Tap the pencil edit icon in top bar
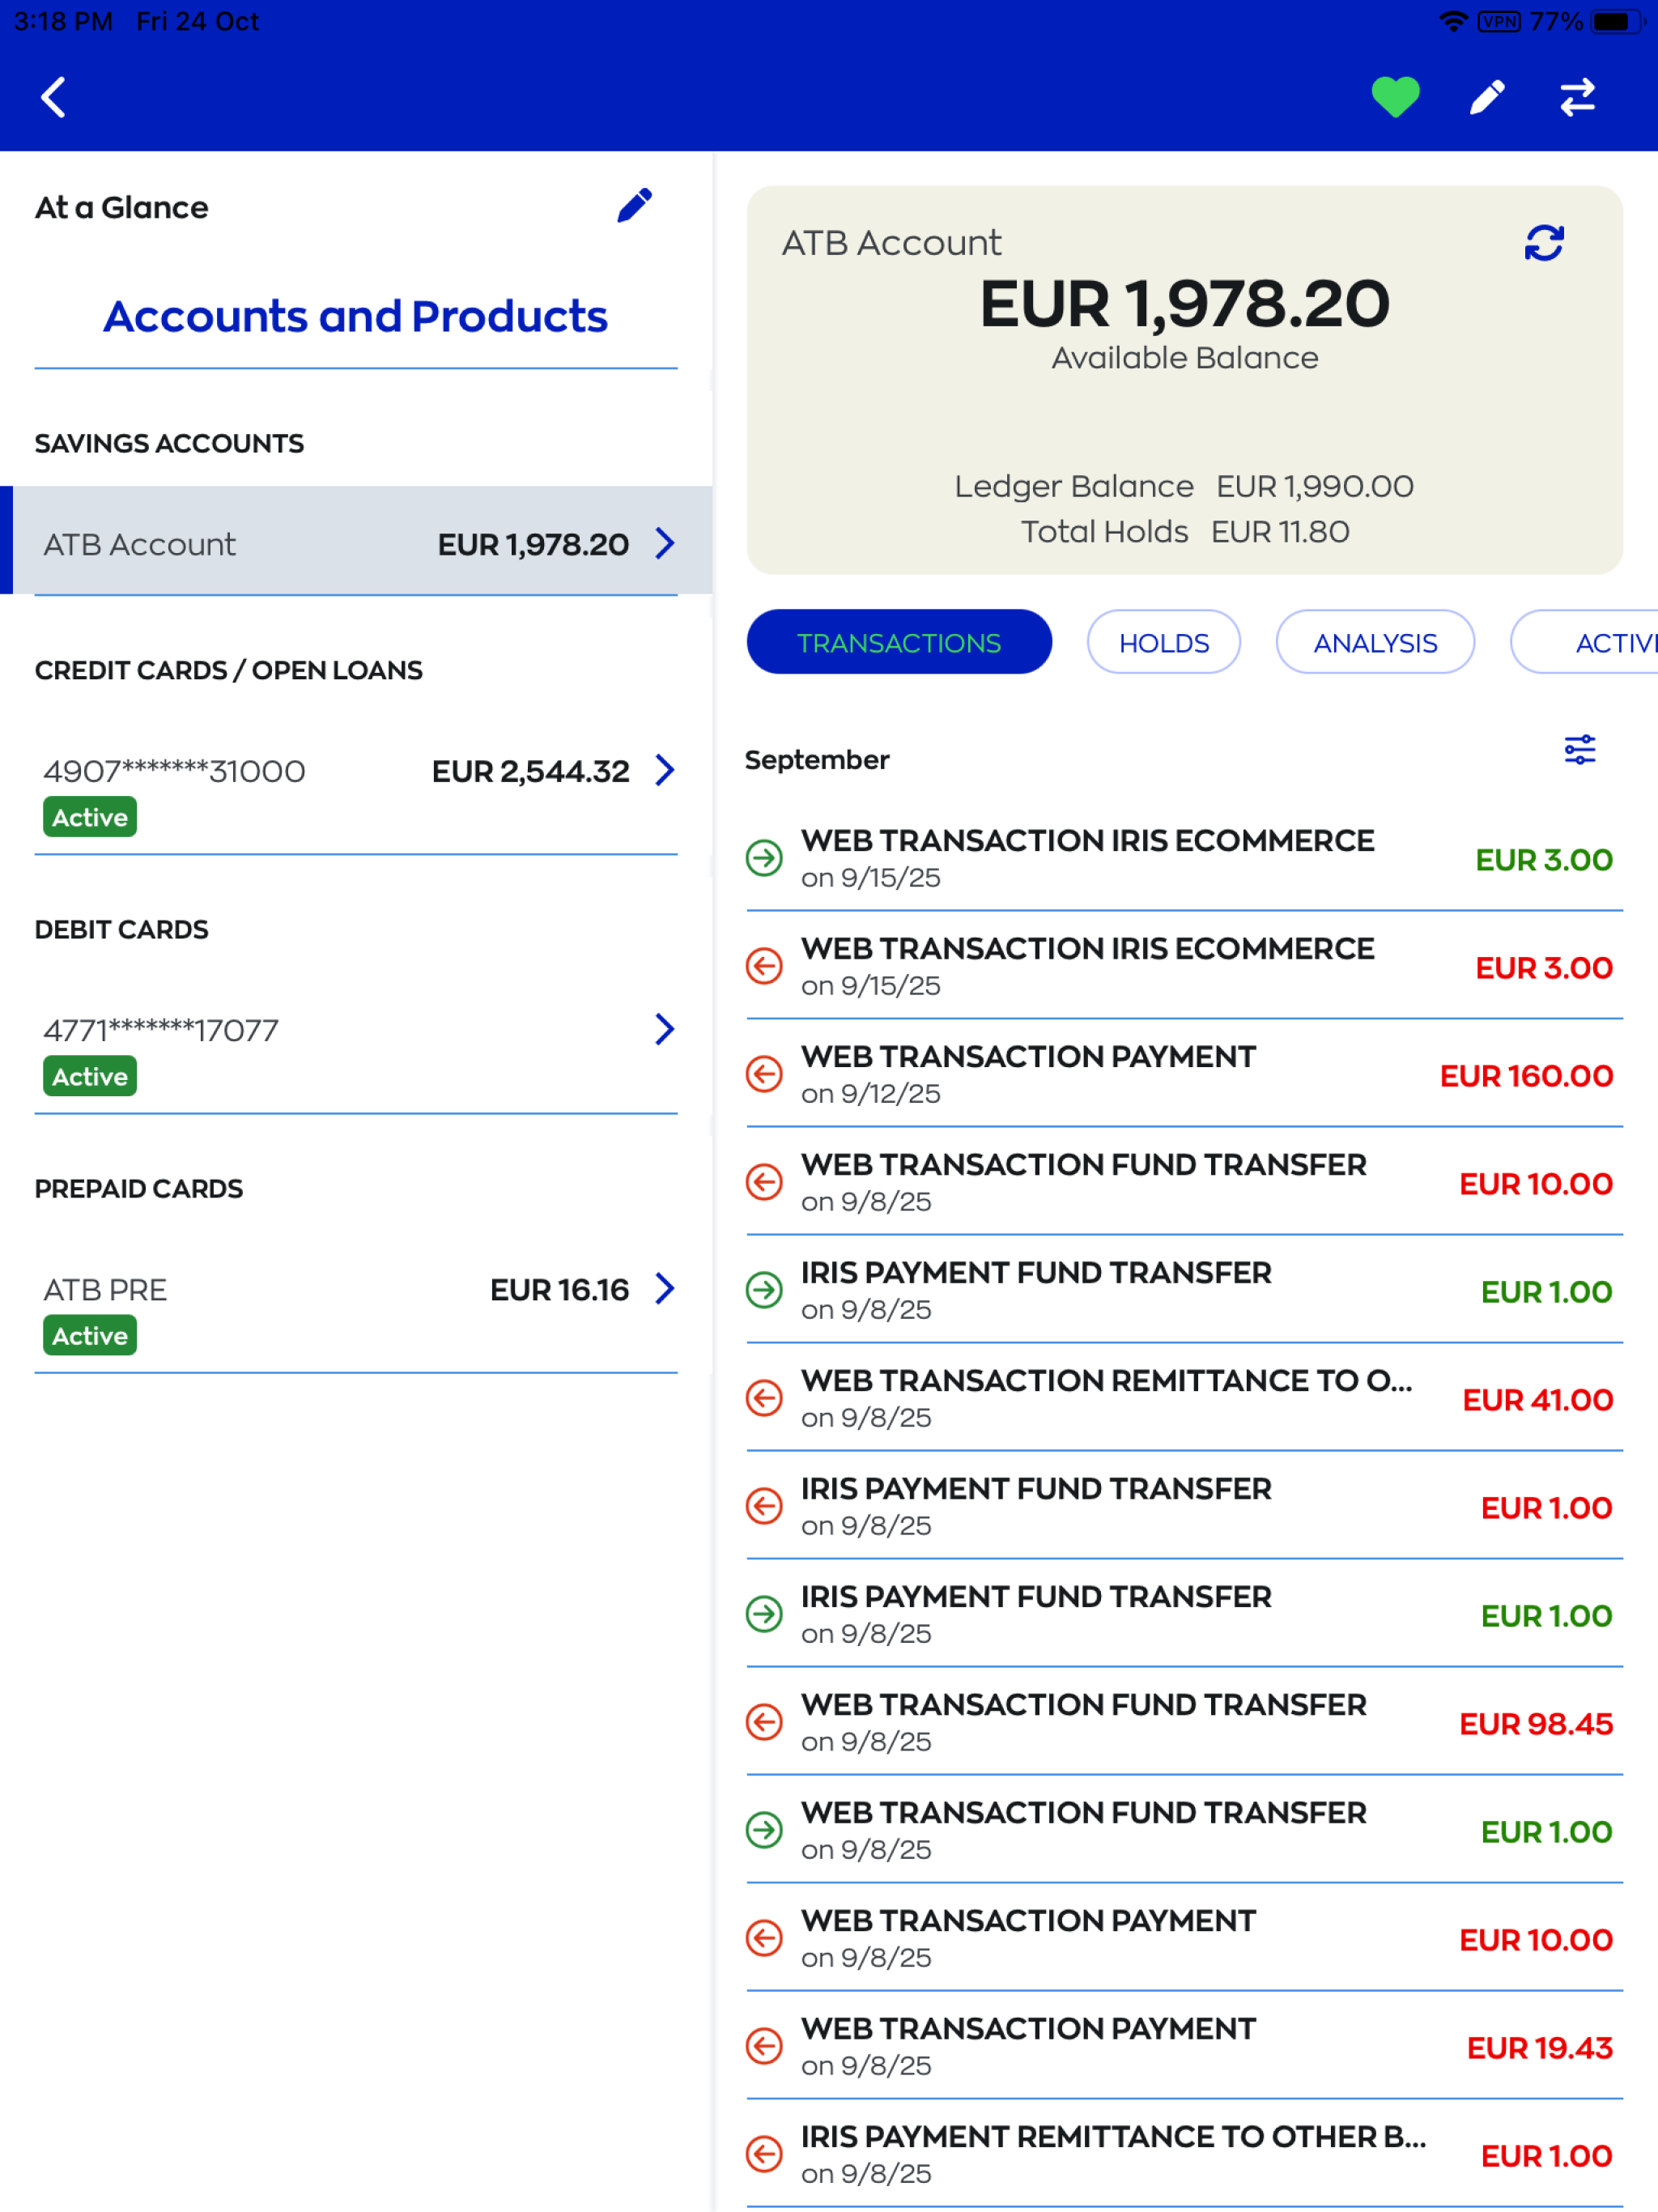Viewport: 1658px width, 2212px height. [1485, 97]
